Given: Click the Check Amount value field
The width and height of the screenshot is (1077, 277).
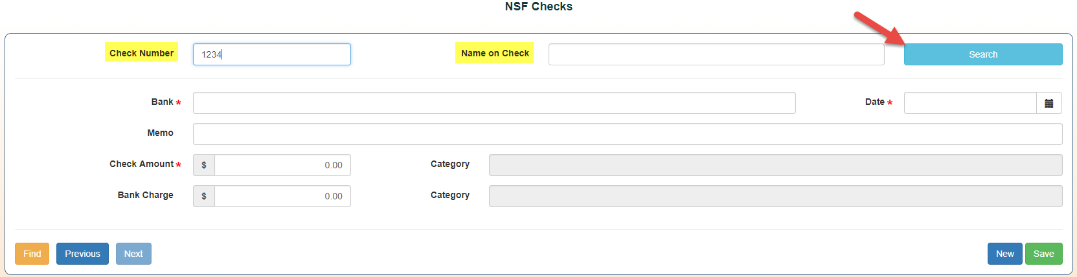Looking at the screenshot, I should pyautogui.click(x=282, y=165).
